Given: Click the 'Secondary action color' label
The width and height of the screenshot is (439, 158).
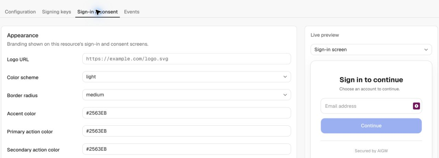Looking at the screenshot, I should (x=33, y=150).
